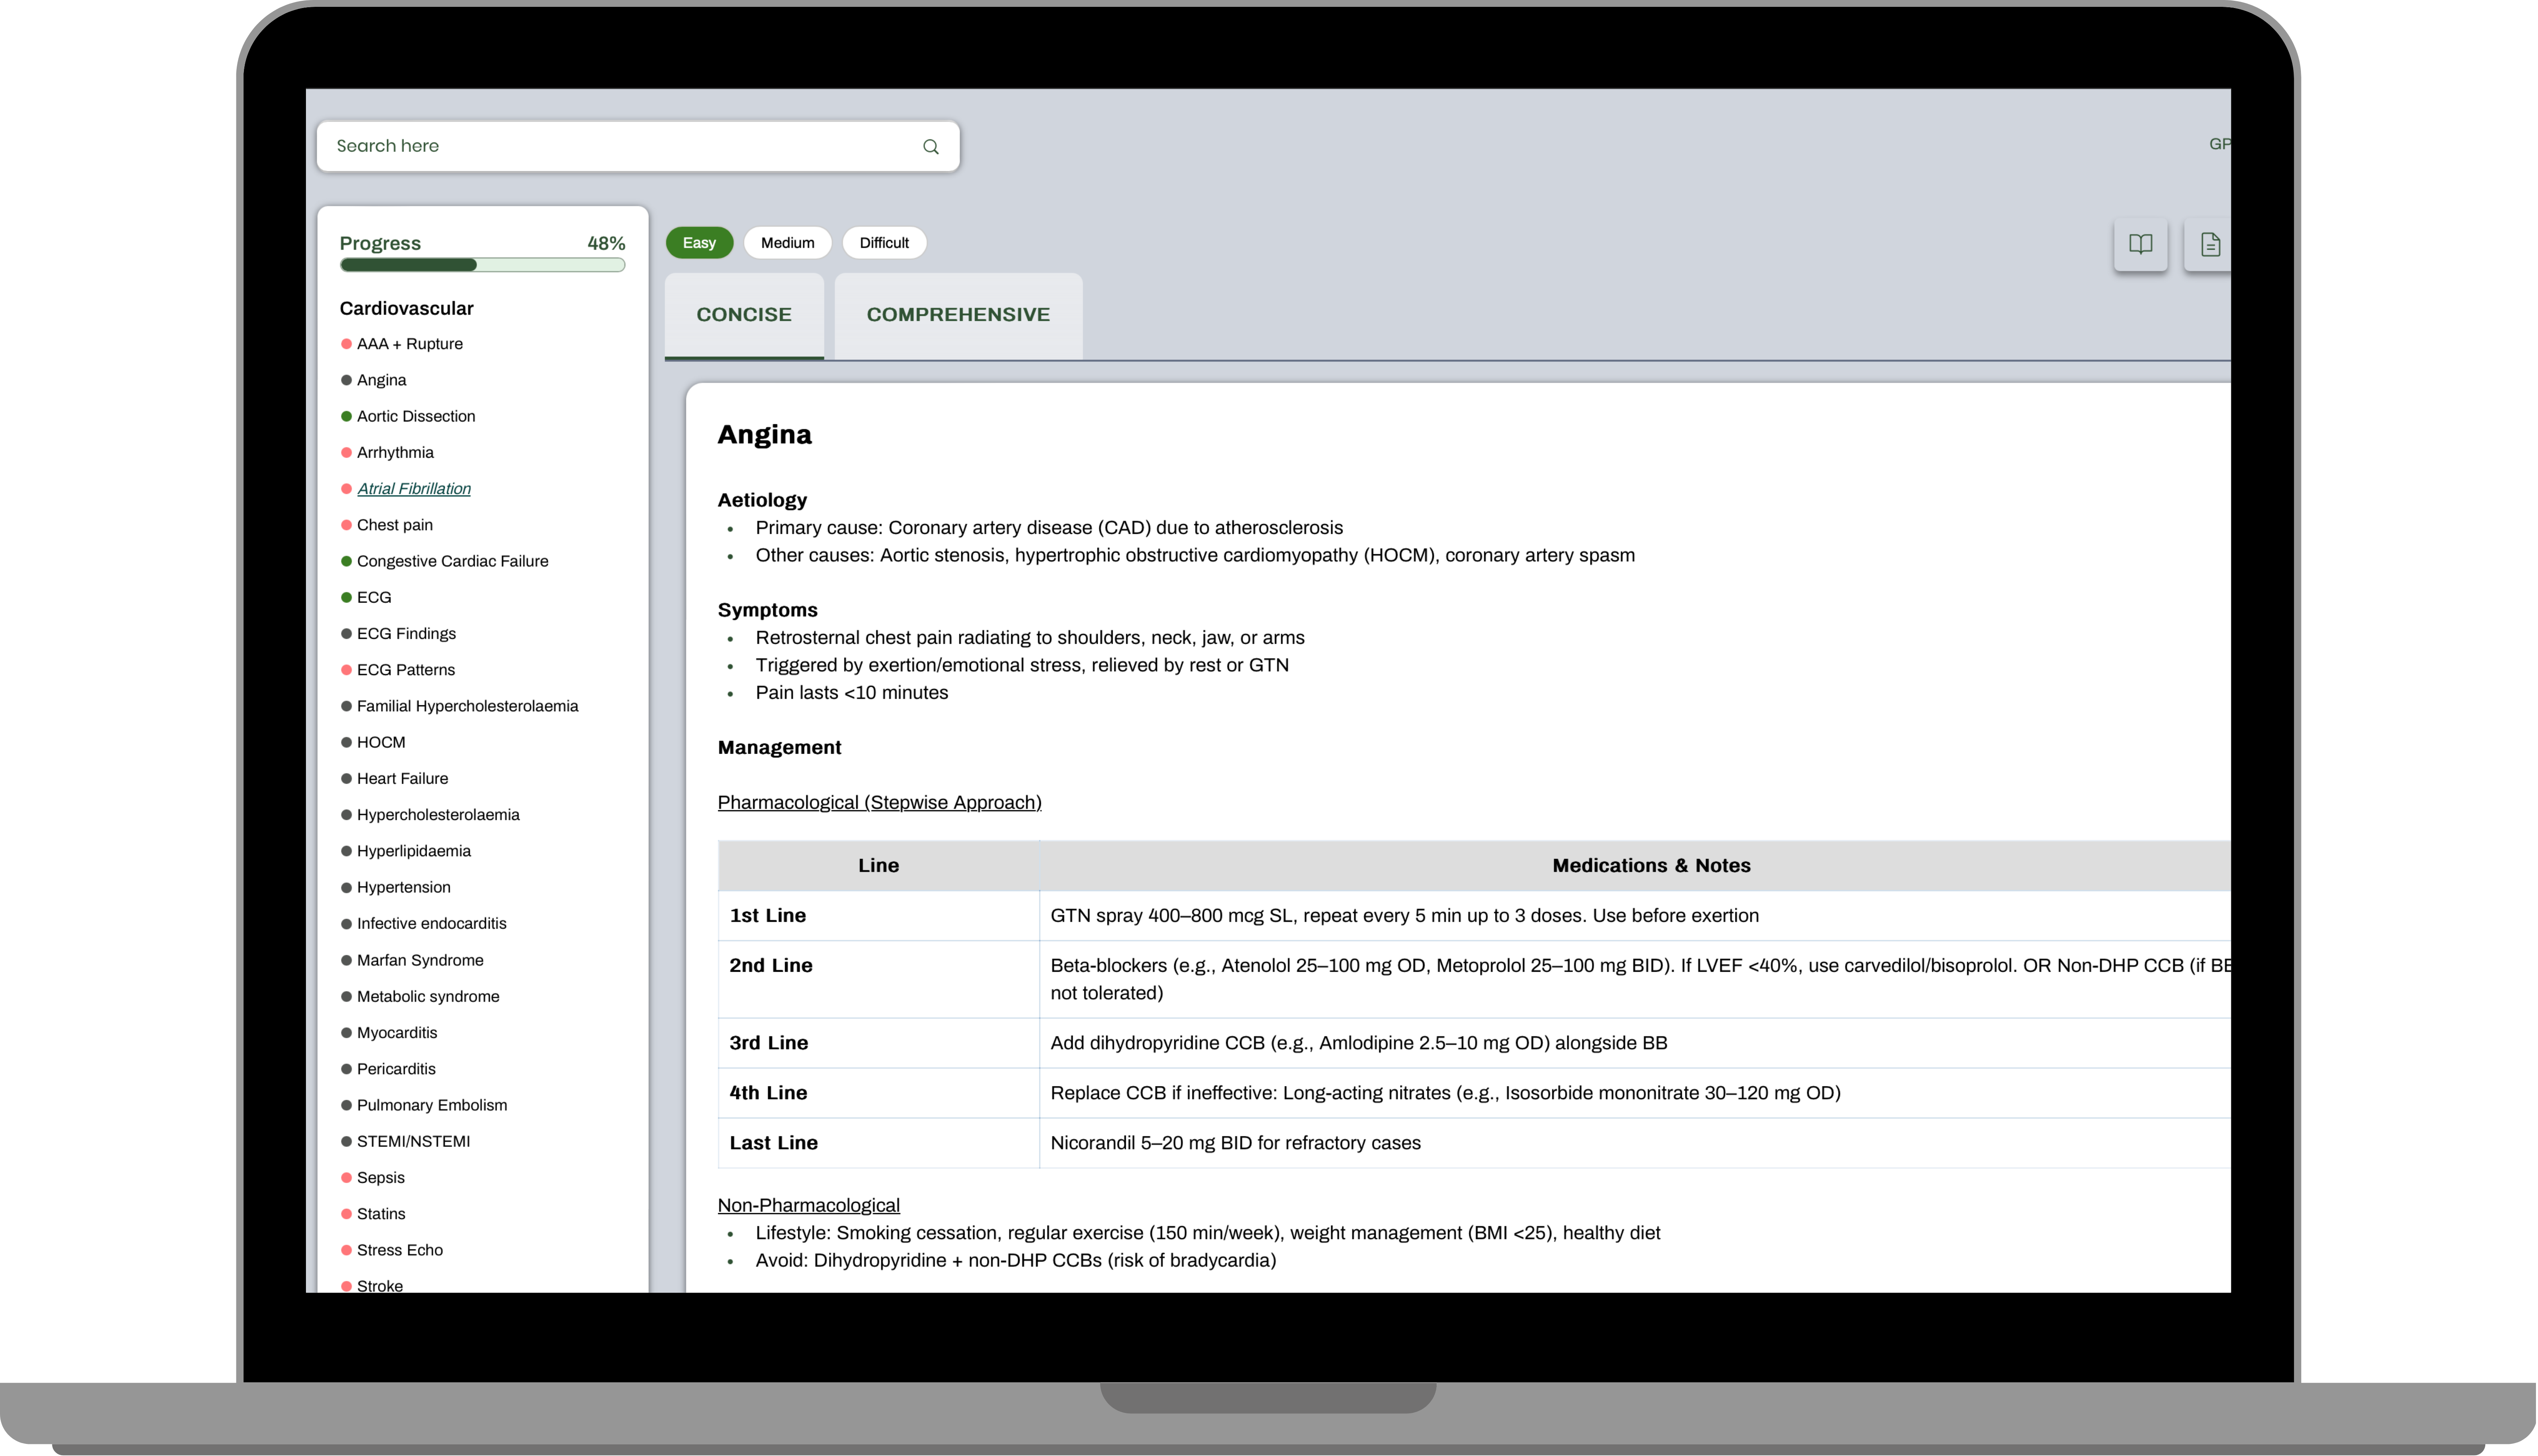Click the Aetiology heading
Screen dimensions: 2538x1456
762,500
